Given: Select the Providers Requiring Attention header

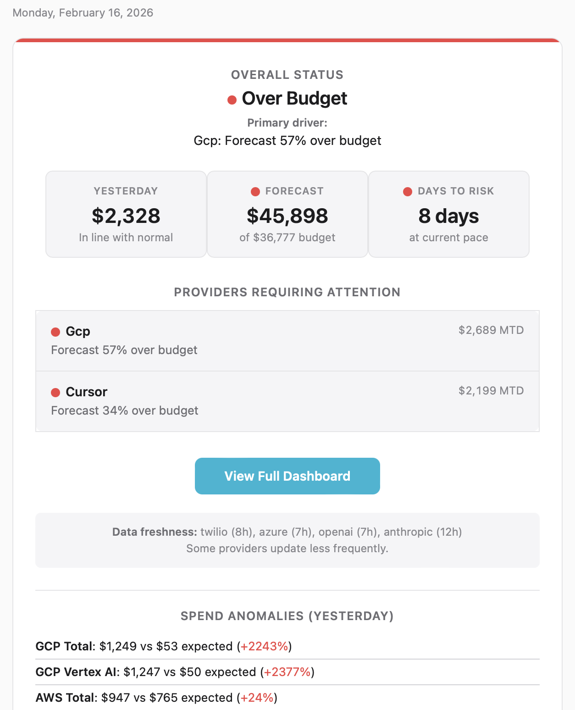Looking at the screenshot, I should pyautogui.click(x=287, y=292).
